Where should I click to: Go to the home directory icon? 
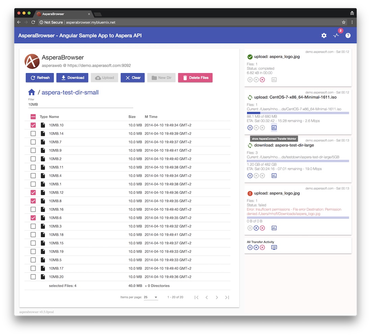(31, 92)
